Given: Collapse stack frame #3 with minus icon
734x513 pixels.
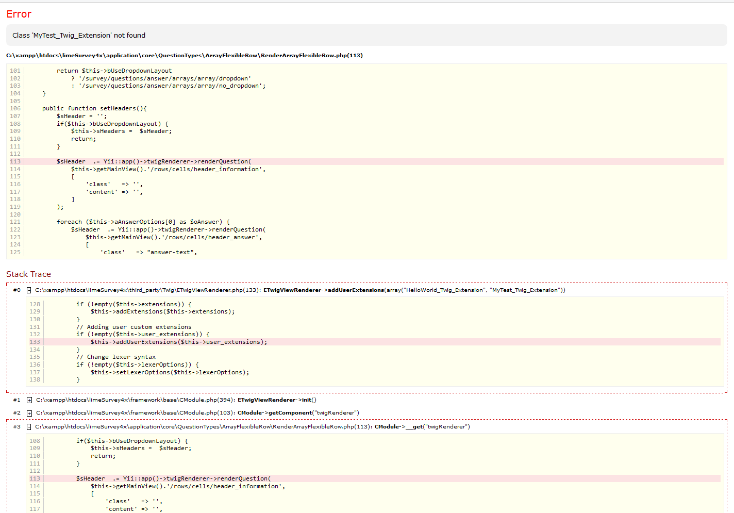Looking at the screenshot, I should 29,427.
